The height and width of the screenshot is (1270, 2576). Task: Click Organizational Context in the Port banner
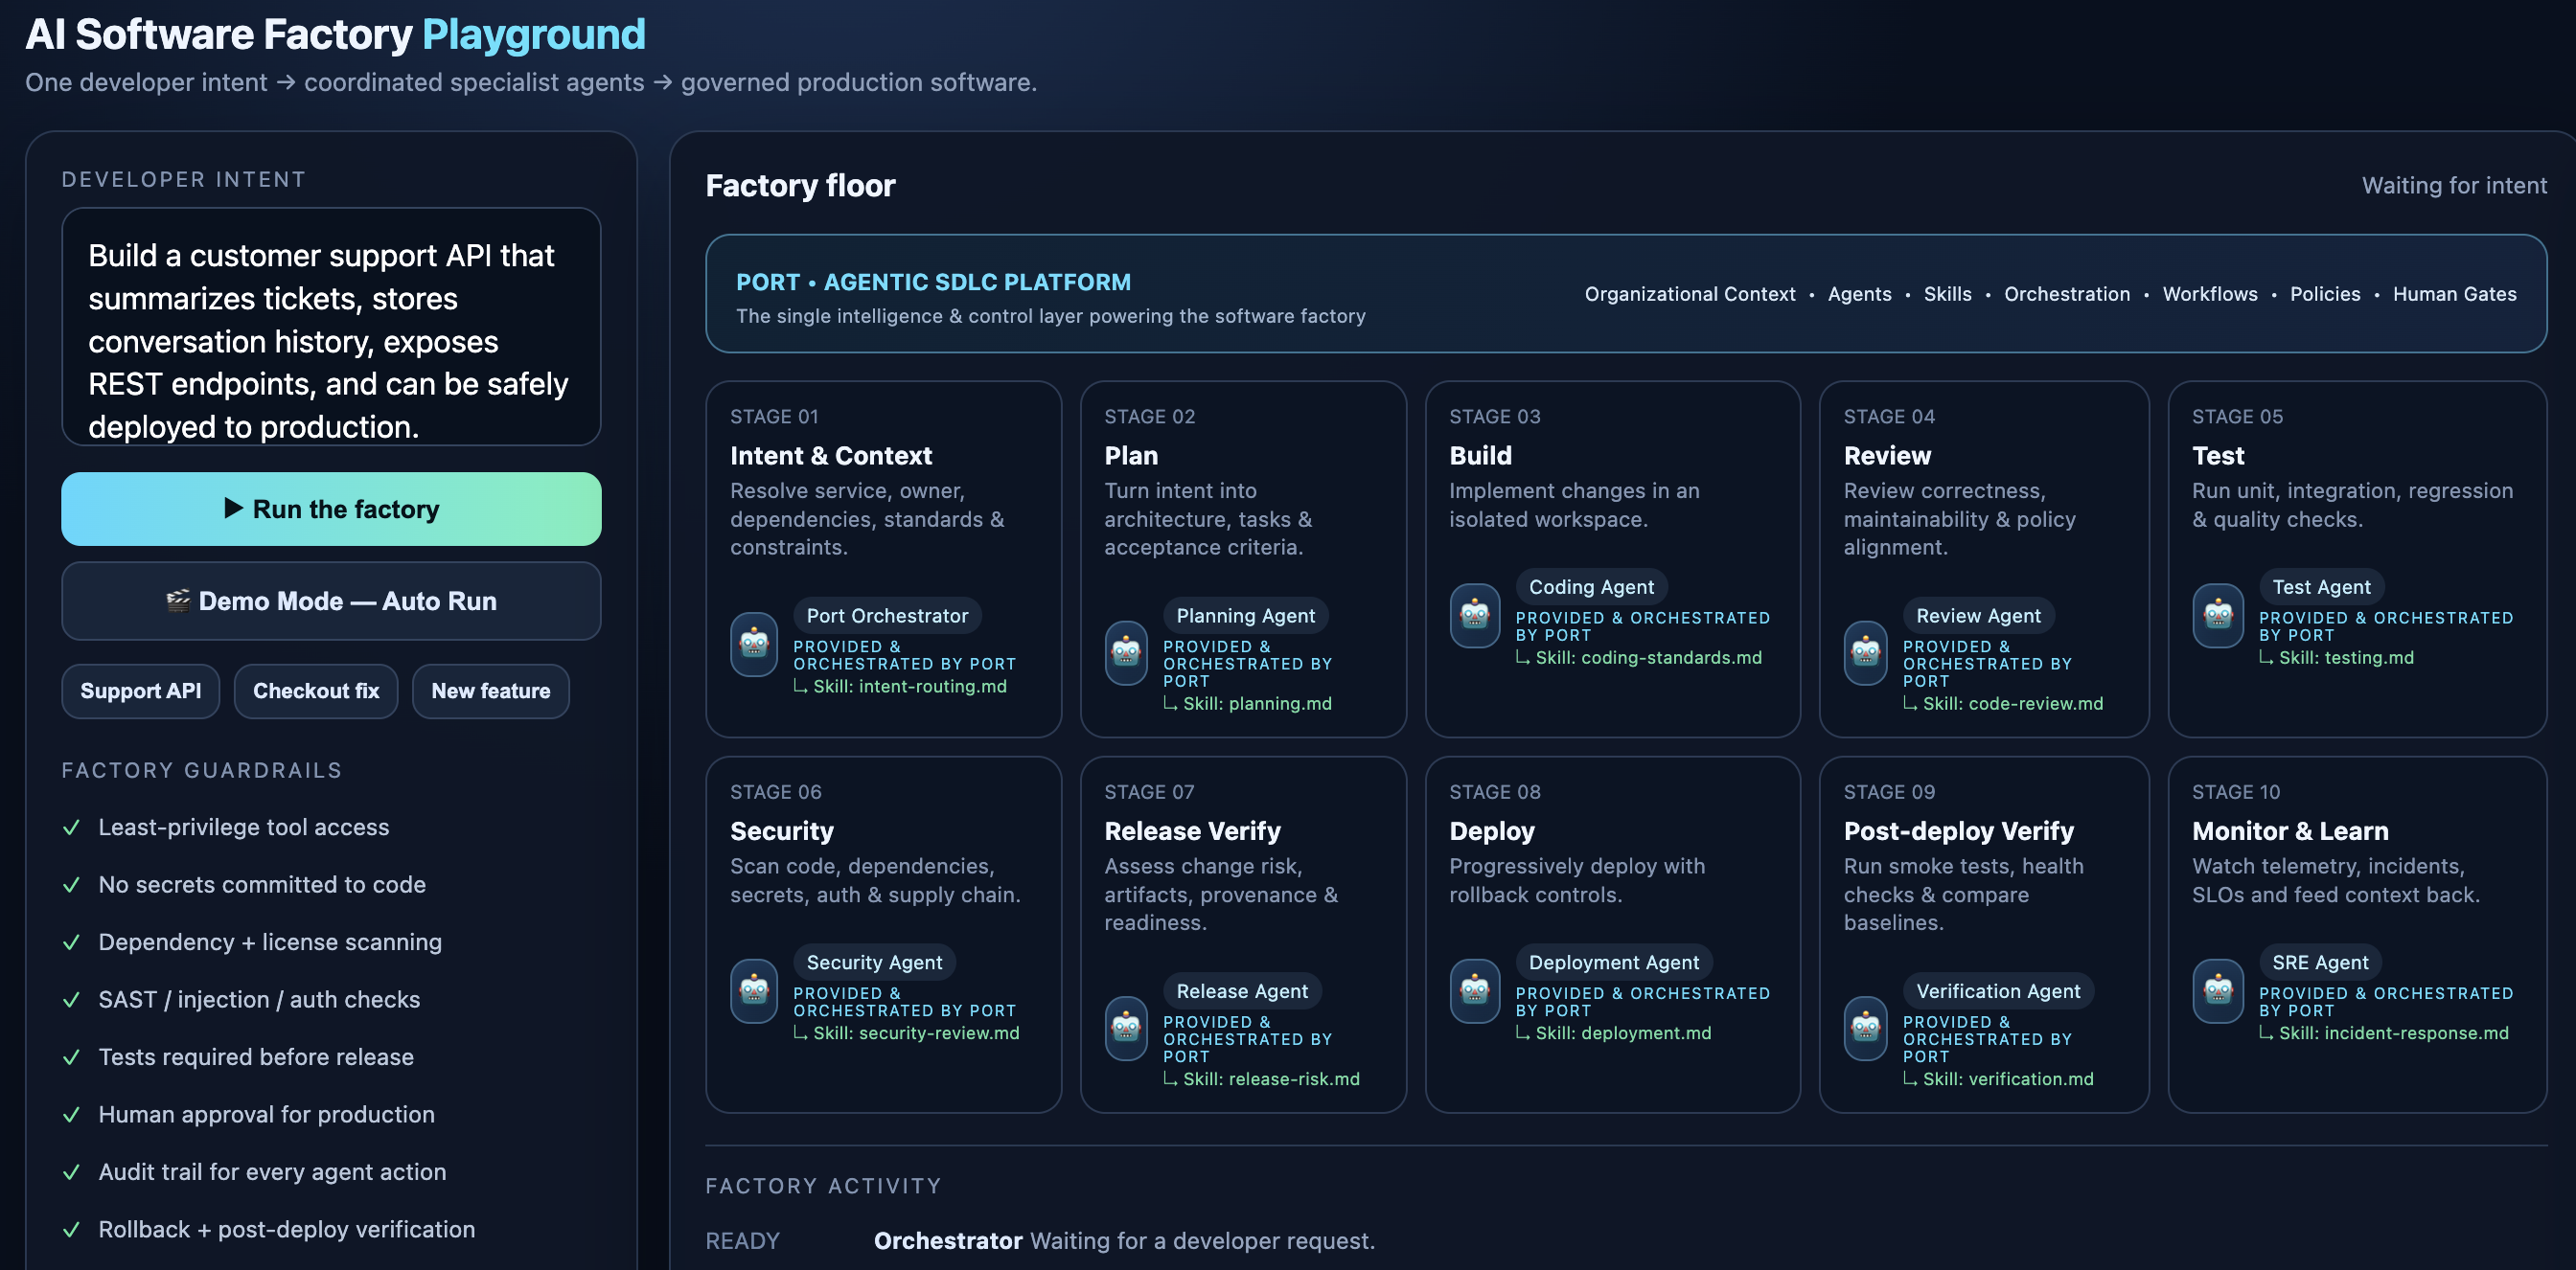[x=1690, y=295]
